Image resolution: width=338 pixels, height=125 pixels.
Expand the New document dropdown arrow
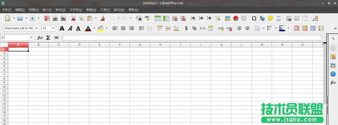point(14,18)
